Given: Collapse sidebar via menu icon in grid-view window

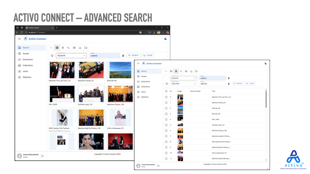Looking at the screenshot, I should [19, 39].
